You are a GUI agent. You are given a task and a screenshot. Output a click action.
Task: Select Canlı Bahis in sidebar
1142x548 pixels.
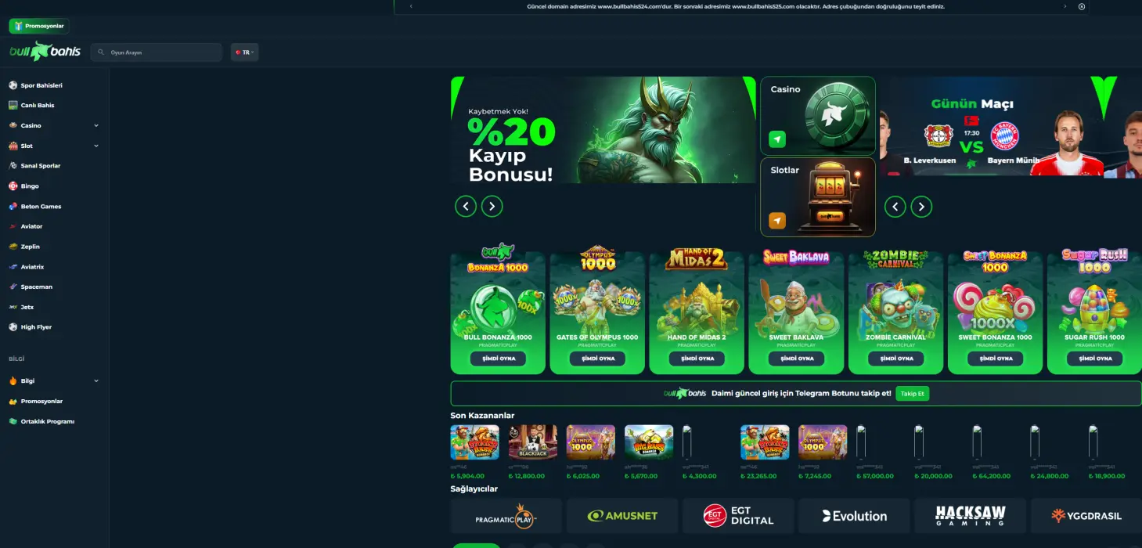tap(37, 105)
